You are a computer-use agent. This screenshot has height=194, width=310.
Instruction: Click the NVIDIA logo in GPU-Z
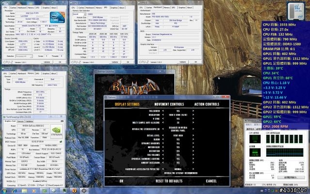(x=56, y=131)
